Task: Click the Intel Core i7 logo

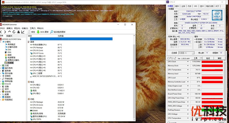Action: point(217,15)
